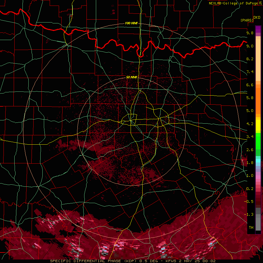
Task: Click the 7.4 scale value
Action: 250,72
